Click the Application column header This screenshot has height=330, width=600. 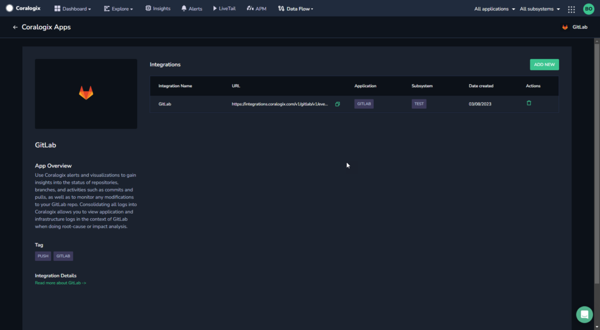(x=366, y=86)
